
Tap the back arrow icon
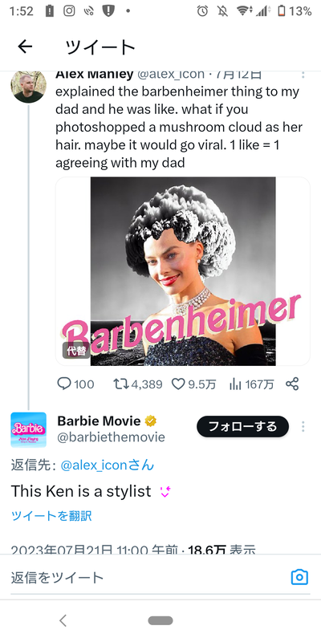point(25,47)
